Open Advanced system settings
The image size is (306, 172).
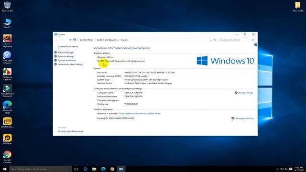tap(70, 64)
